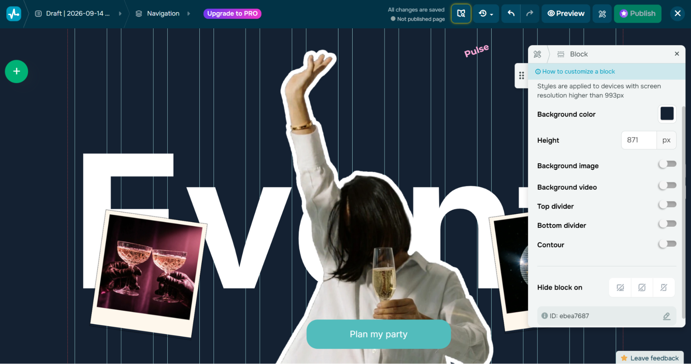The image size is (691, 364).
Task: Hide block on tablet icon
Action: (x=642, y=288)
